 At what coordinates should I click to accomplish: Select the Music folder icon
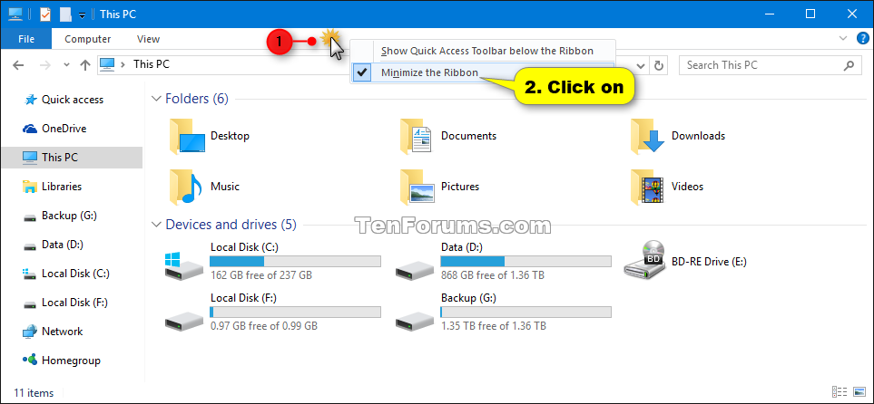187,187
